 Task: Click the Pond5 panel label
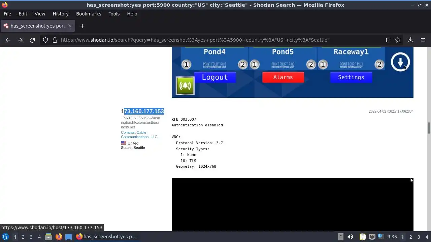pyautogui.click(x=283, y=52)
